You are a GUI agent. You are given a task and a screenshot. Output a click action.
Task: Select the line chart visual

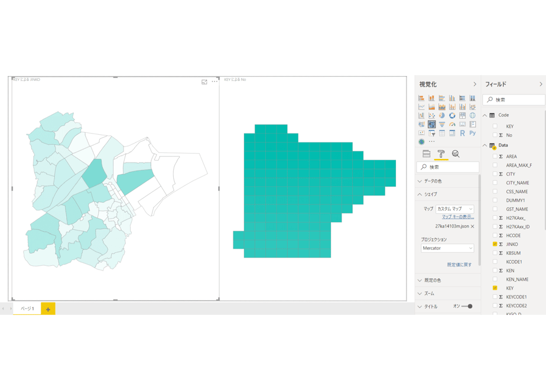tap(421, 107)
